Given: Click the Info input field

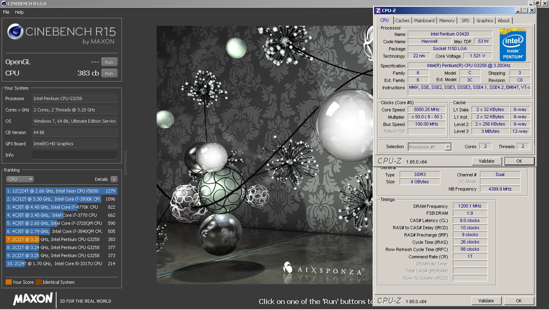Looking at the screenshot, I should [x=75, y=155].
